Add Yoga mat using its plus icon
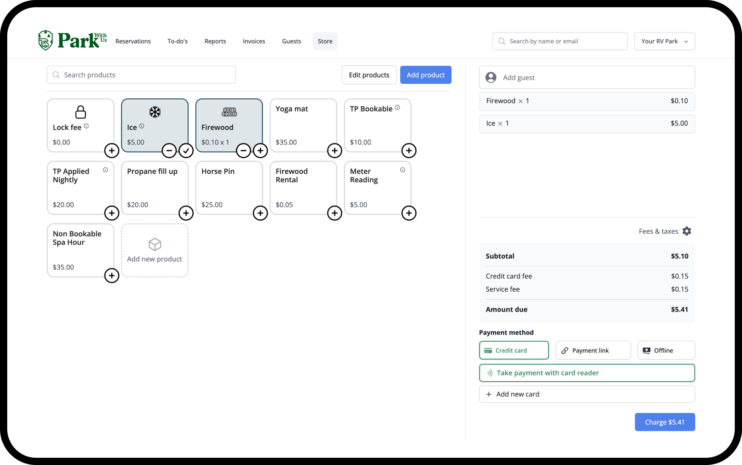This screenshot has width=742, height=465. 334,151
